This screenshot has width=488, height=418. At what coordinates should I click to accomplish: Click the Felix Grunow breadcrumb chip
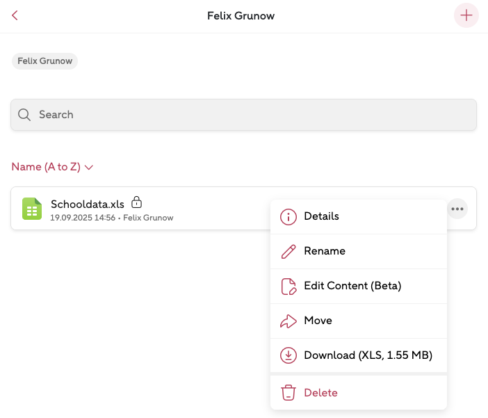click(44, 61)
